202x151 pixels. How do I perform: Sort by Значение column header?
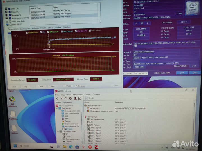[x=119, y=102]
